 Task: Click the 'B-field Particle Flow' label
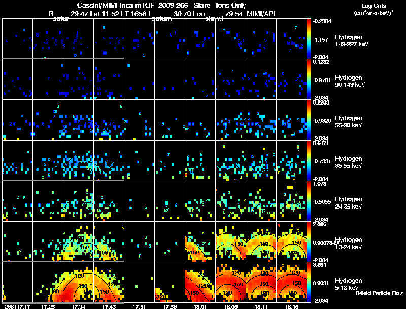point(379,293)
